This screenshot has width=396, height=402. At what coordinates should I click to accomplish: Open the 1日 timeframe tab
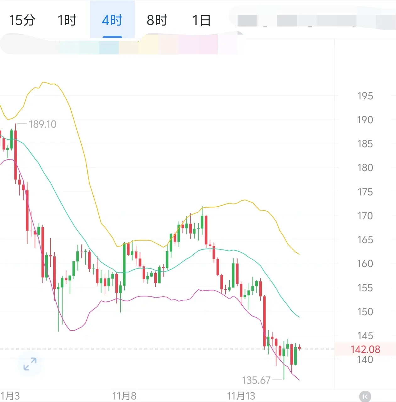[201, 20]
